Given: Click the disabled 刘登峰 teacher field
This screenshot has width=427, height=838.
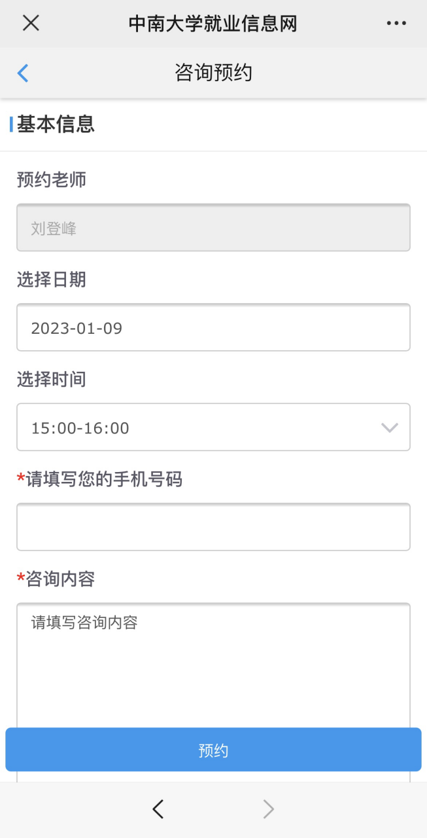Looking at the screenshot, I should pos(213,228).
